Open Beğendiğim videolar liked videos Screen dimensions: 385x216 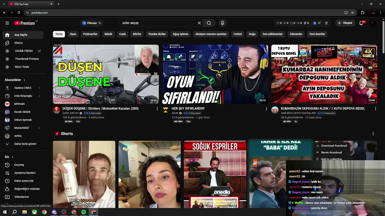coord(23,189)
